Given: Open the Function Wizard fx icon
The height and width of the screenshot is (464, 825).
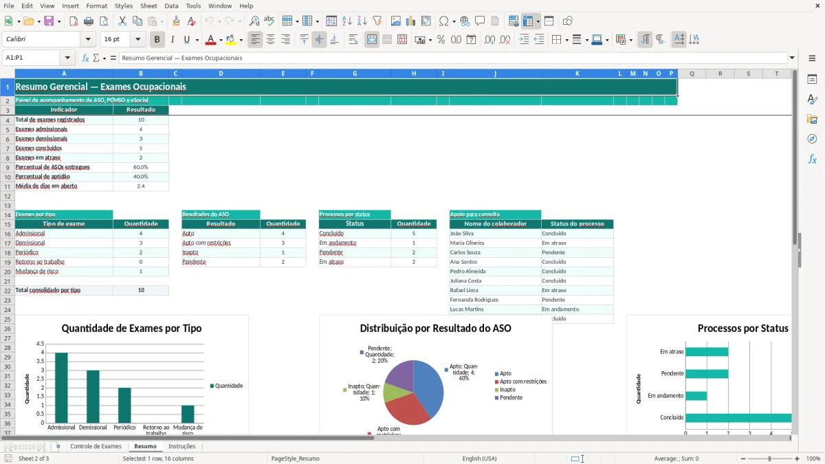Looking at the screenshot, I should [85, 58].
